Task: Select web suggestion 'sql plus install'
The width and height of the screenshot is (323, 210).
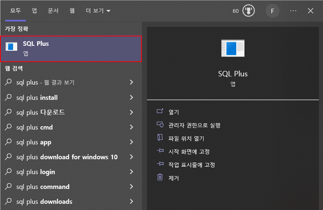Action: tap(71, 98)
